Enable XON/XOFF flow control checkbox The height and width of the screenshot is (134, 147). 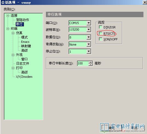pos(101,39)
